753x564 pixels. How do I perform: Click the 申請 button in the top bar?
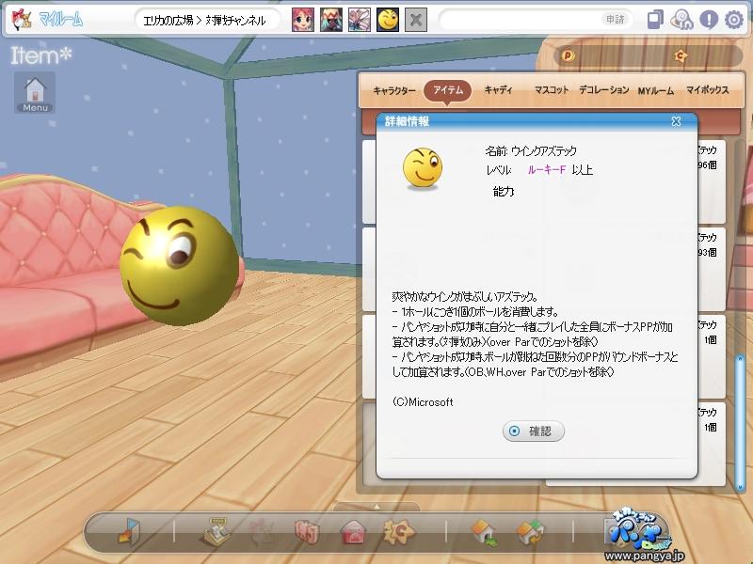pos(615,20)
